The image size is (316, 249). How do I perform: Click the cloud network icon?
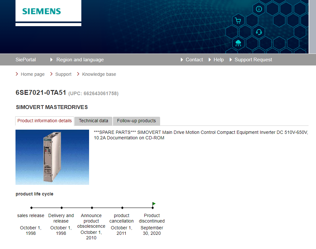pos(238,43)
